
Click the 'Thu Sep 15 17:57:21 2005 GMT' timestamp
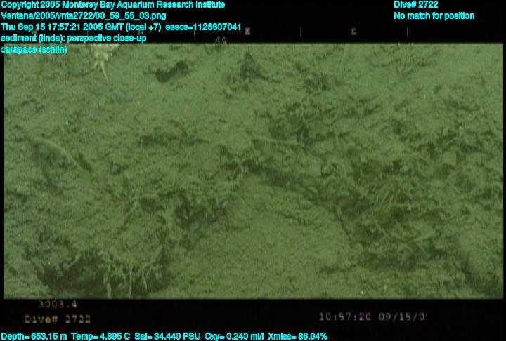point(63,27)
